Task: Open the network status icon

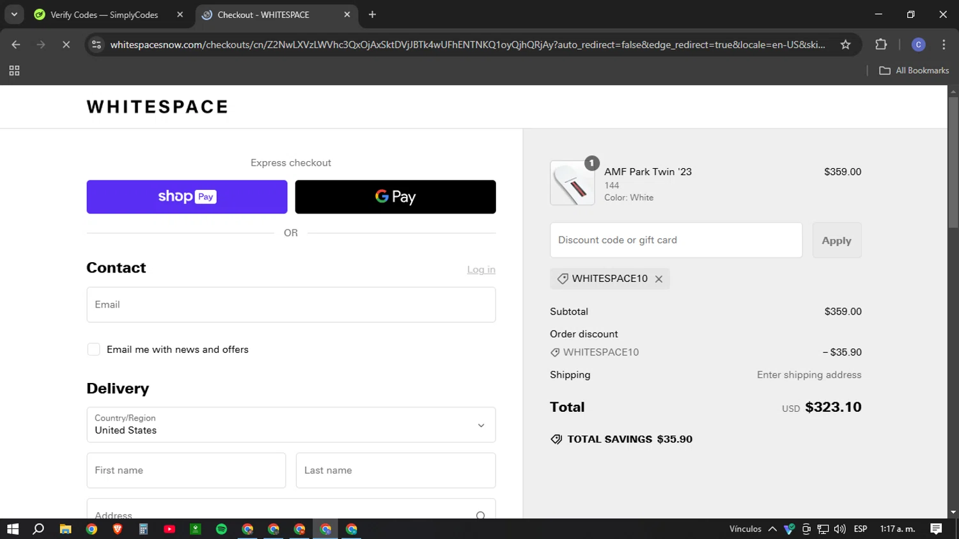Action: click(x=823, y=529)
